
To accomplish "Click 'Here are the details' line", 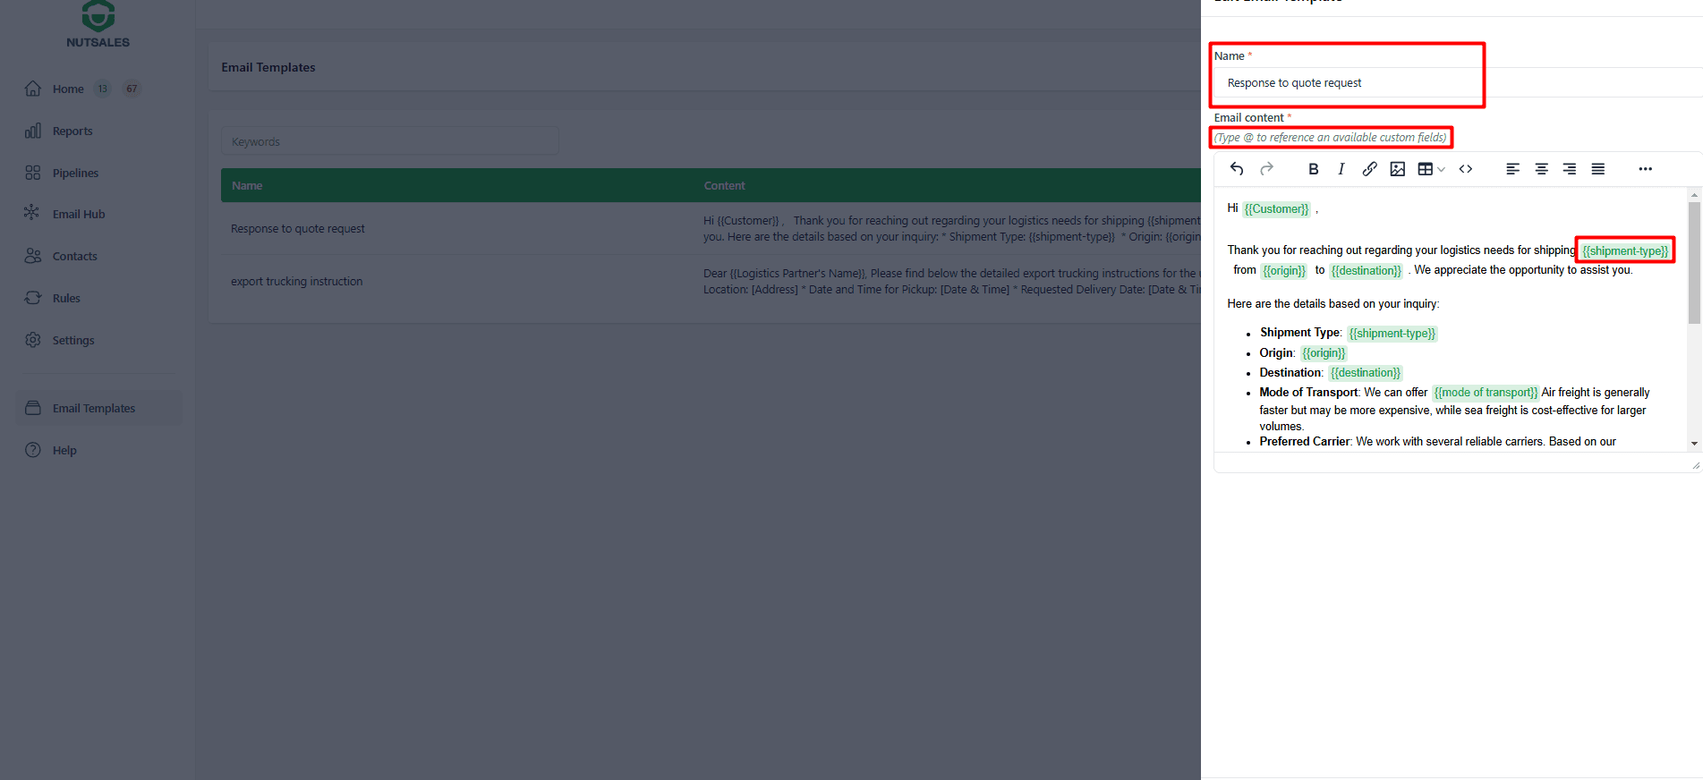I will (1333, 304).
